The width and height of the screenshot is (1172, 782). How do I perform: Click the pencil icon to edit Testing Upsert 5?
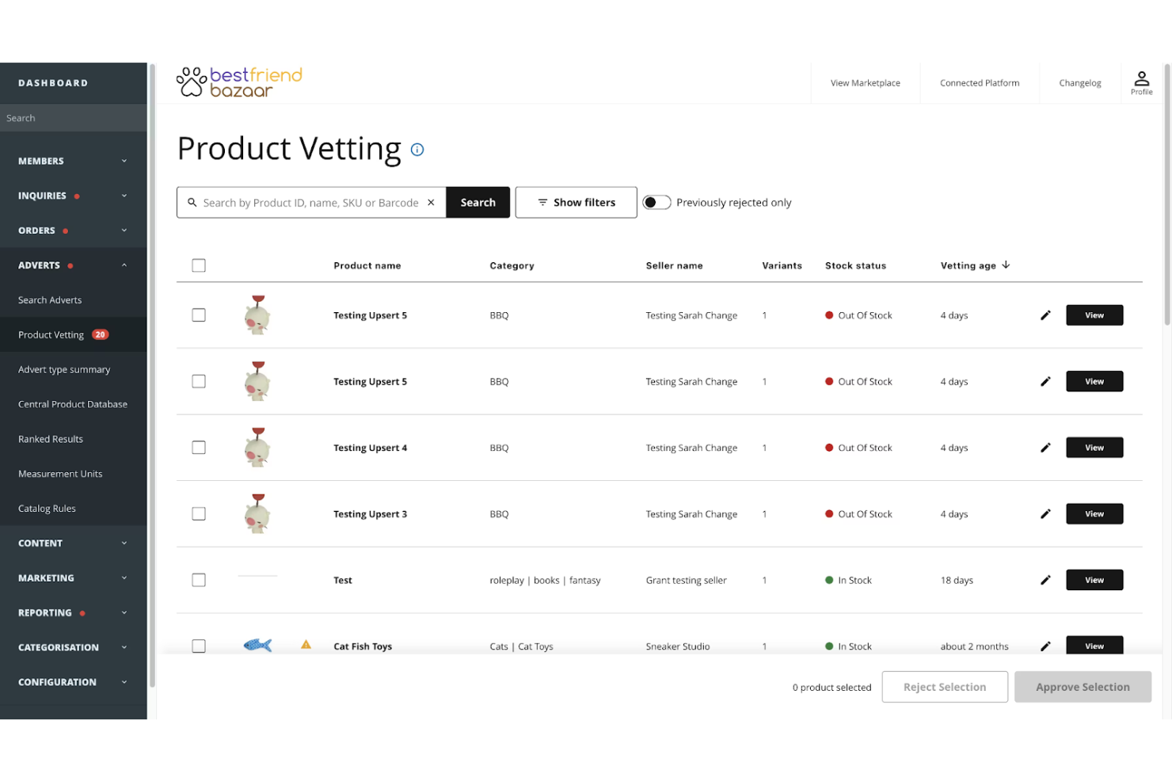tap(1045, 315)
